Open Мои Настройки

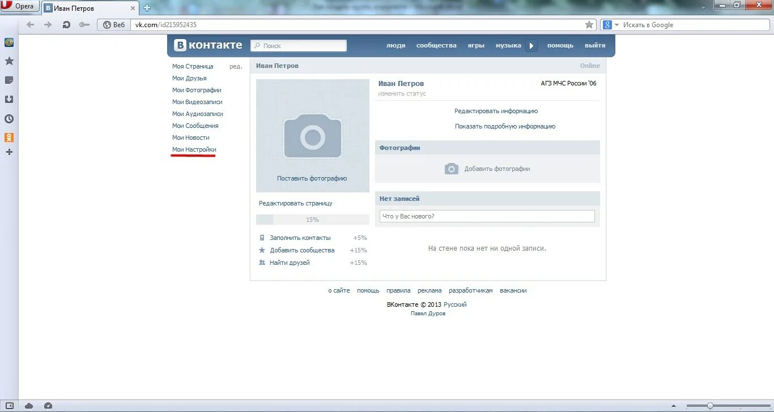tap(194, 149)
